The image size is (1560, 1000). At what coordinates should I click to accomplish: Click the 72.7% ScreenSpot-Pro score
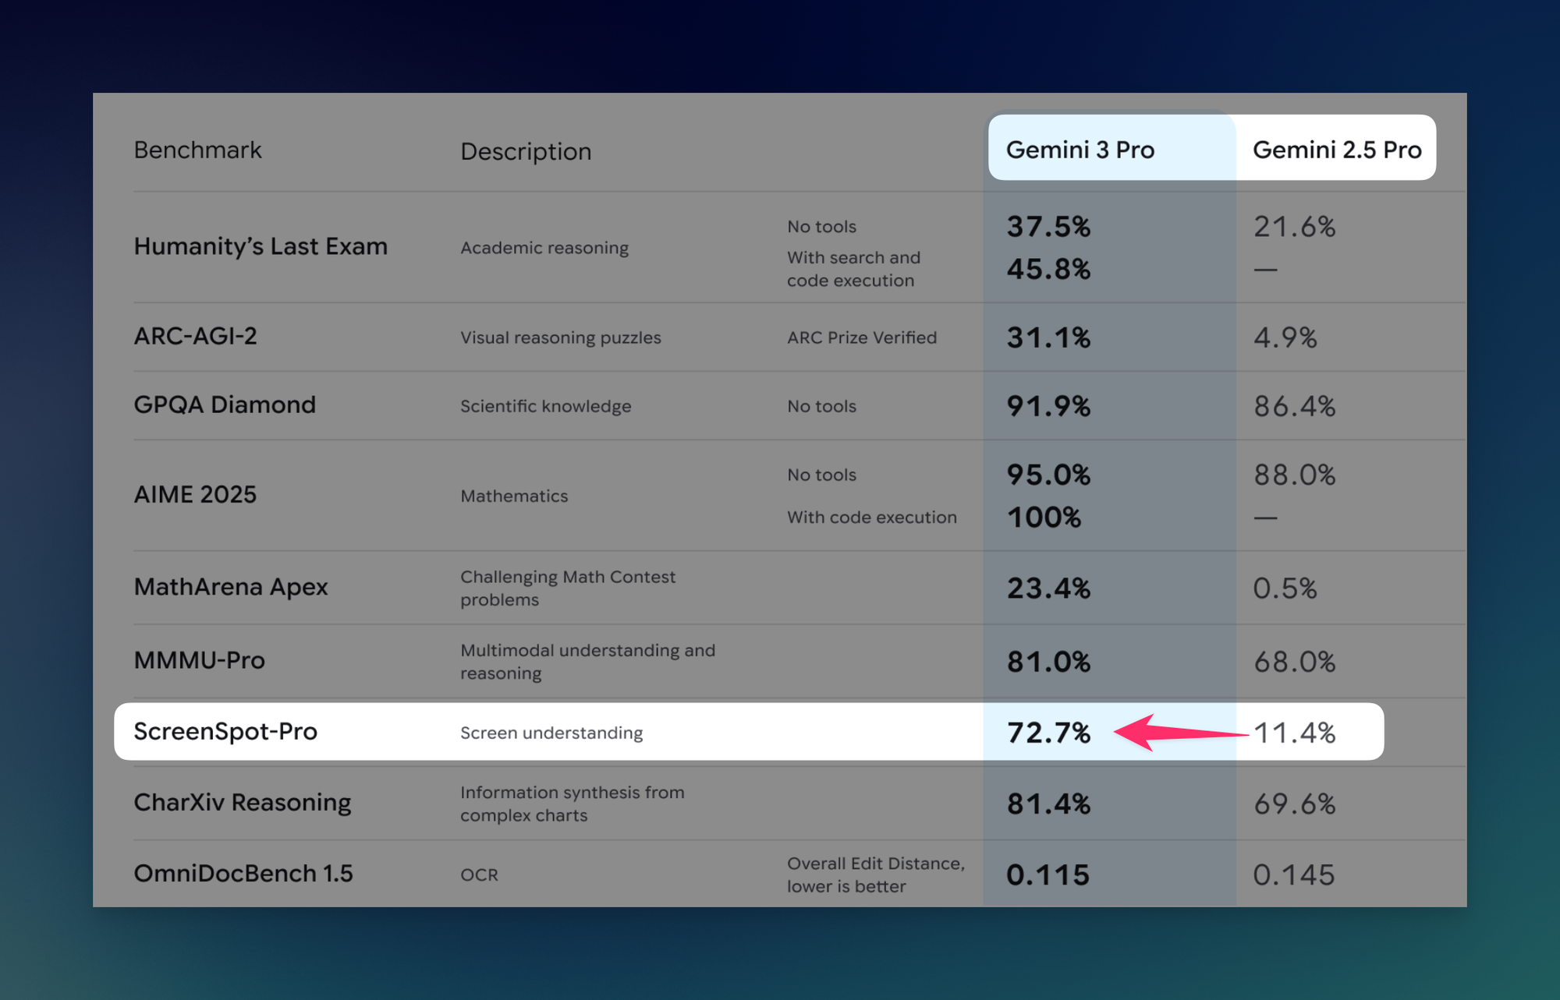point(1048,733)
